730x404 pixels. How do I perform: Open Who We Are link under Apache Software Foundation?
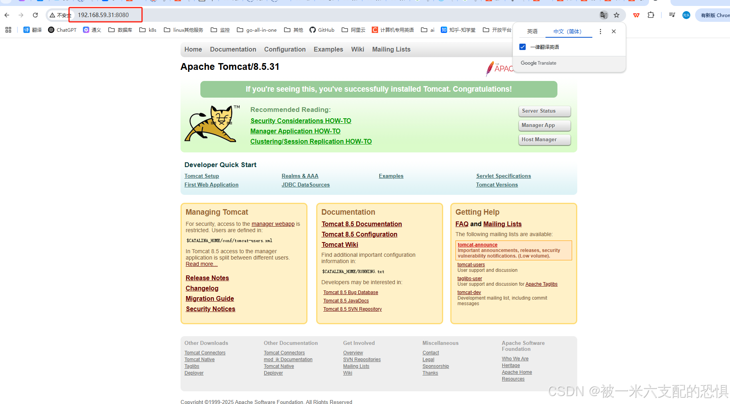click(515, 359)
